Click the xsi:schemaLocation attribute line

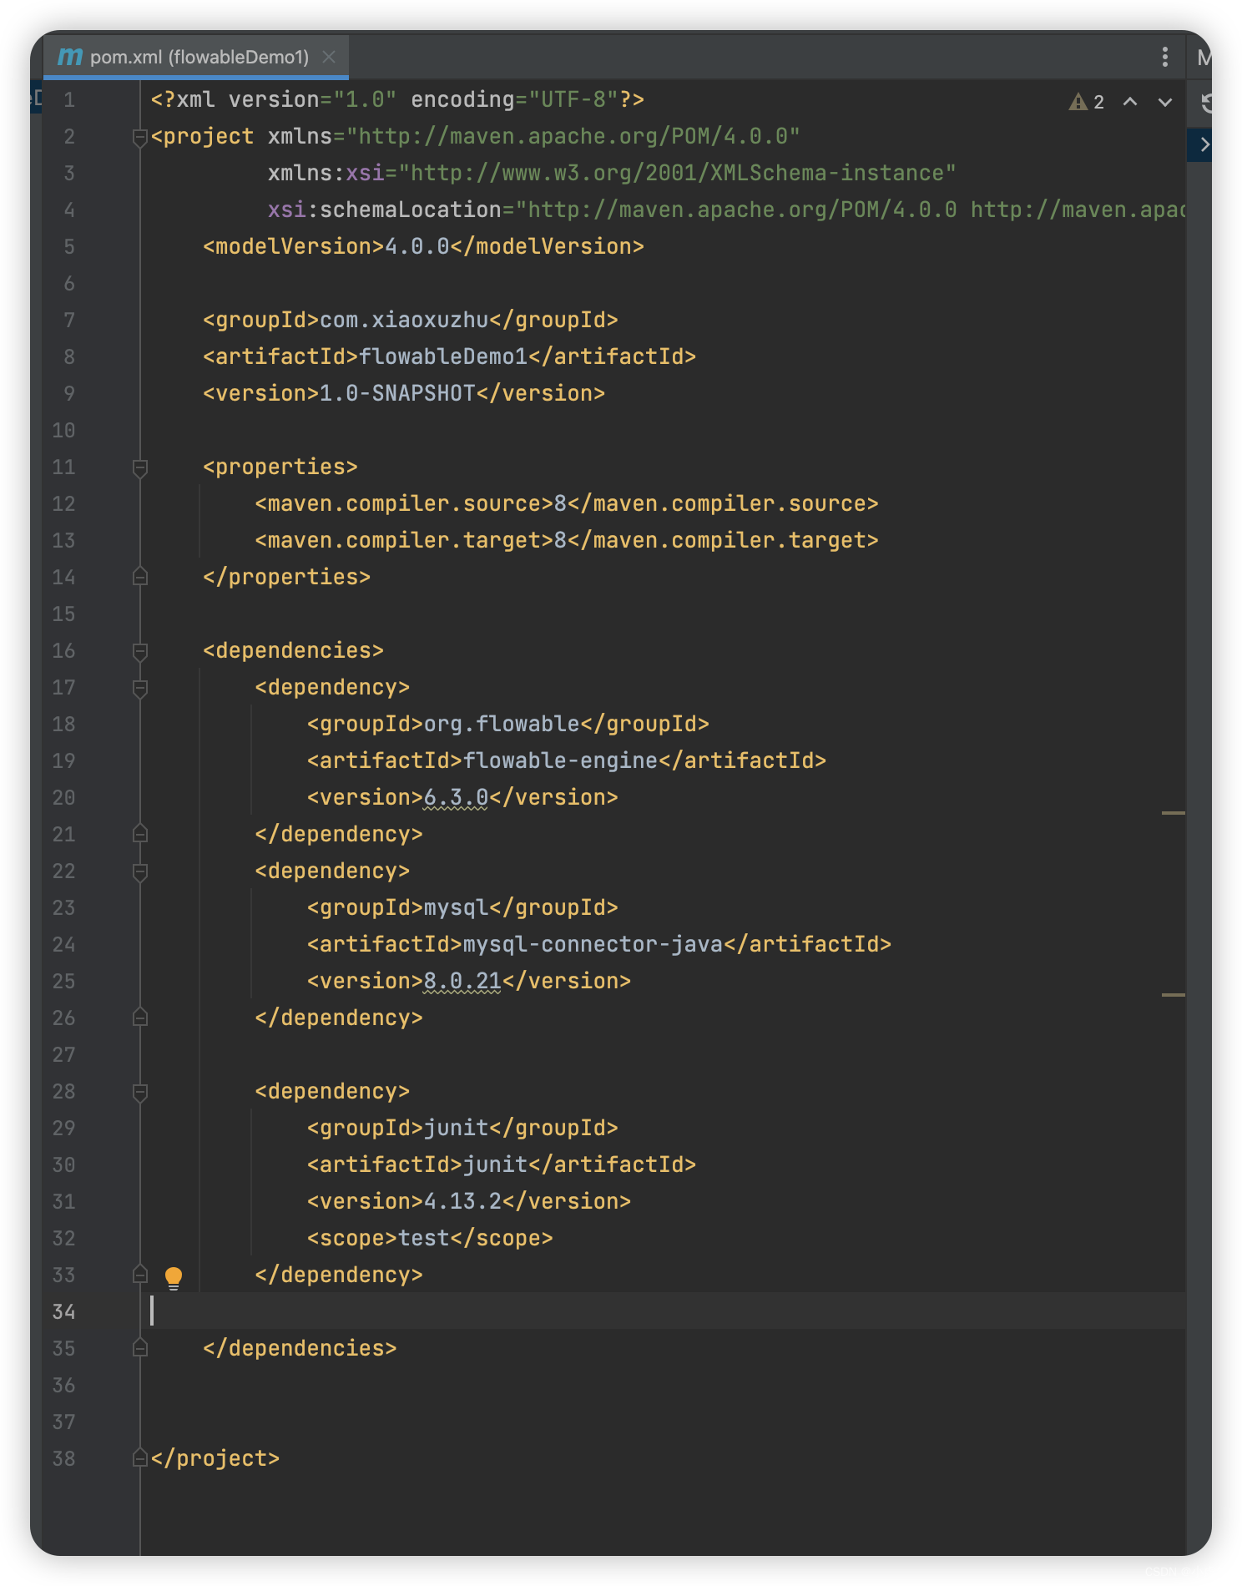point(726,210)
